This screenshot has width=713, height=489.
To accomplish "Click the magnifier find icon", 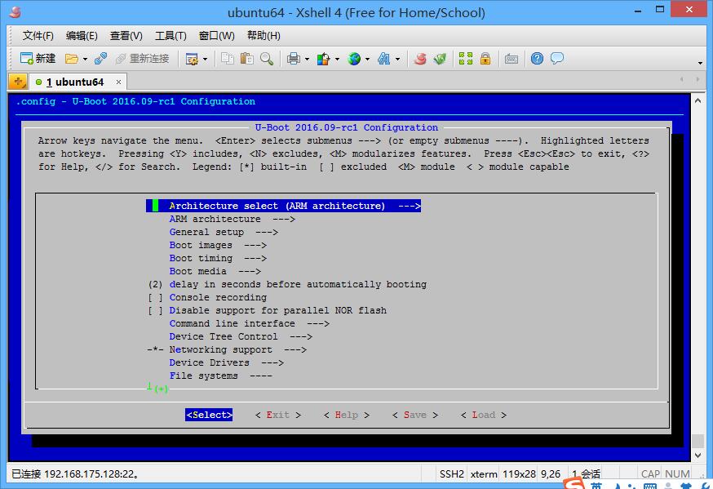I will point(267,59).
